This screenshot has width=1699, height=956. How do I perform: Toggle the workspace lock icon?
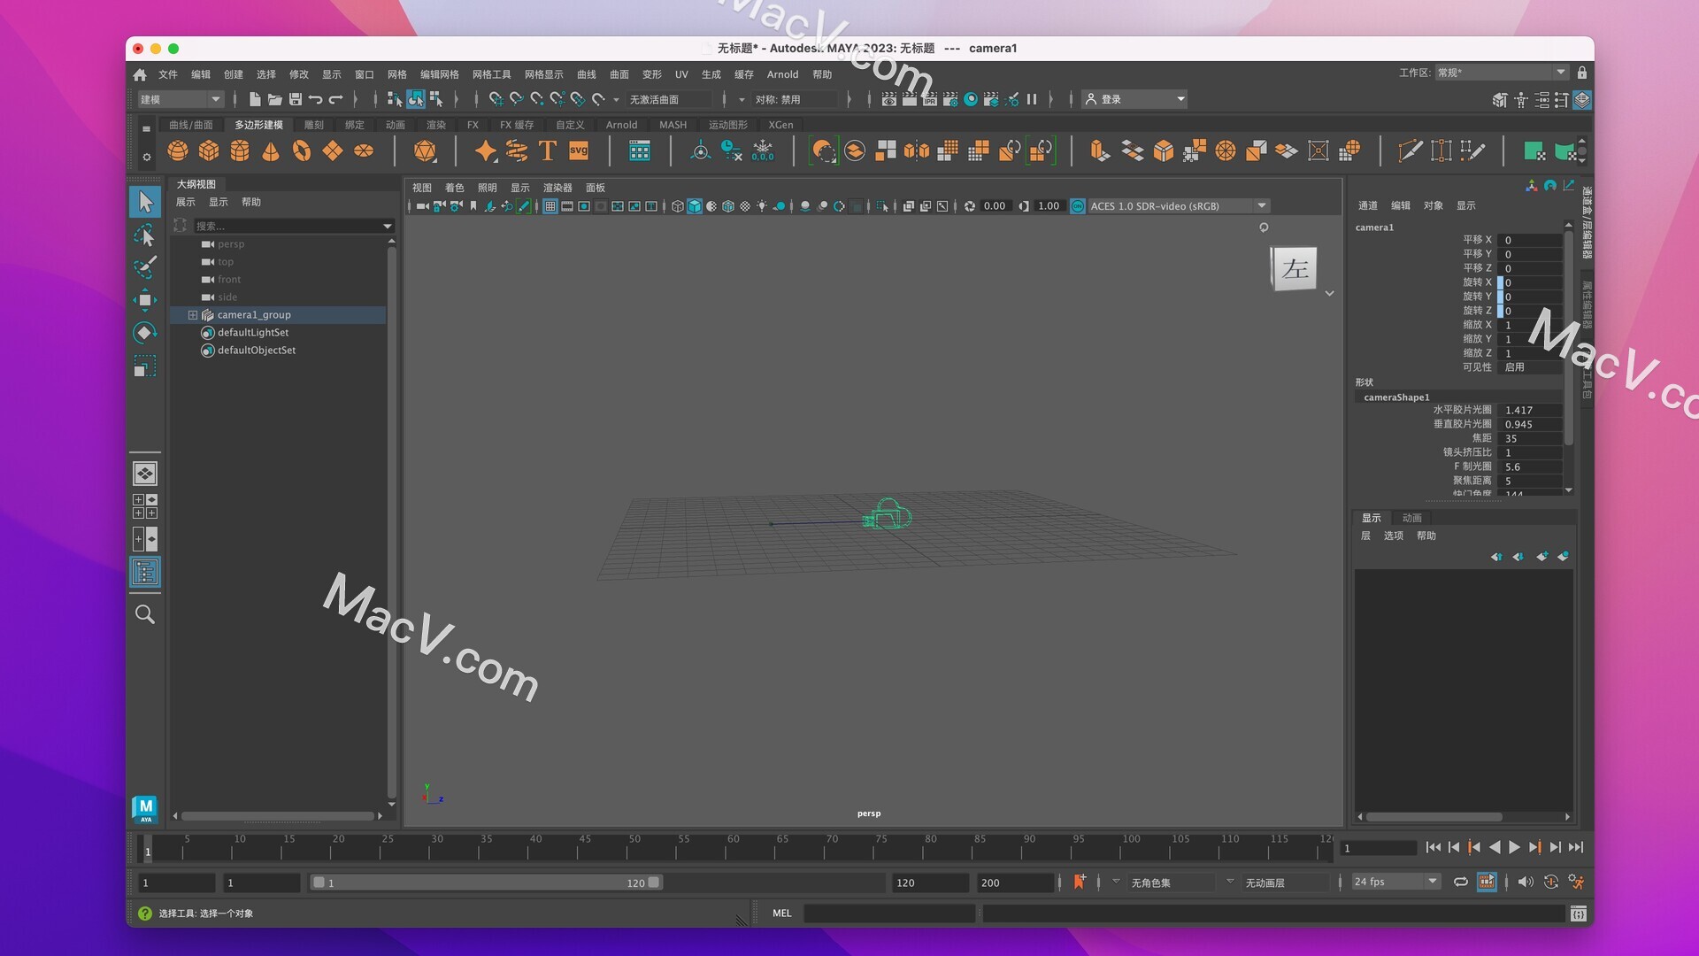(1582, 73)
